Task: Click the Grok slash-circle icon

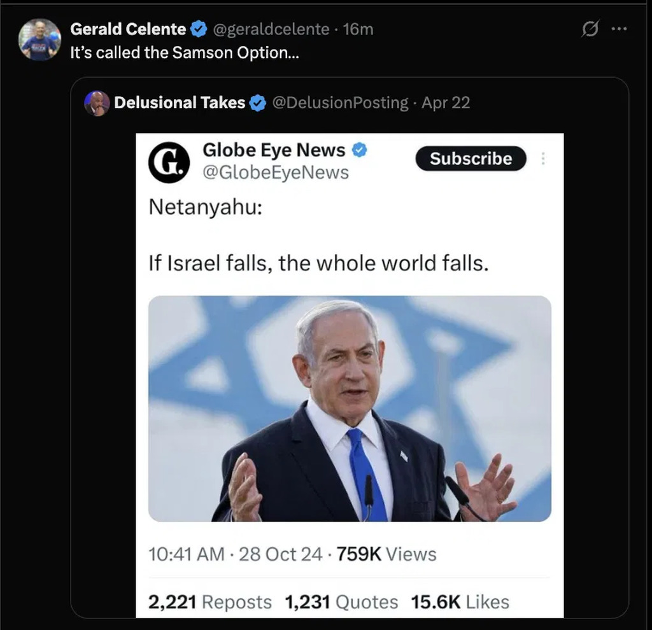Action: coord(590,29)
